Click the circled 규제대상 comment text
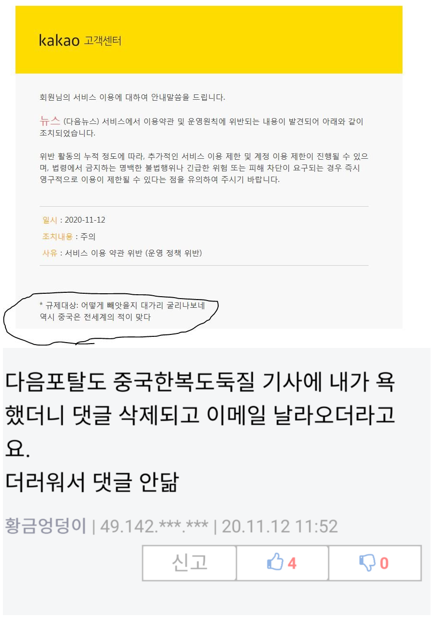 point(122,311)
